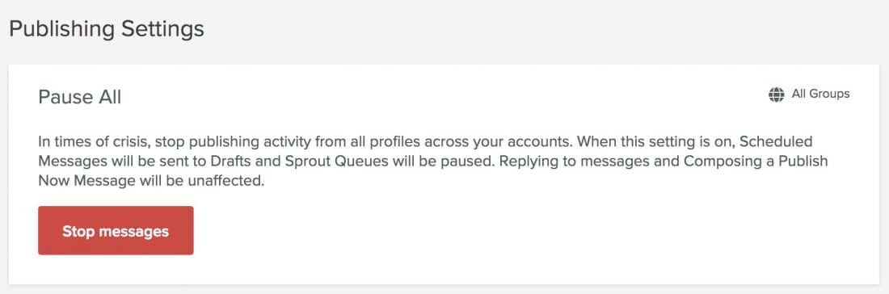Click the word 'unaffected' in the description

tap(233, 181)
